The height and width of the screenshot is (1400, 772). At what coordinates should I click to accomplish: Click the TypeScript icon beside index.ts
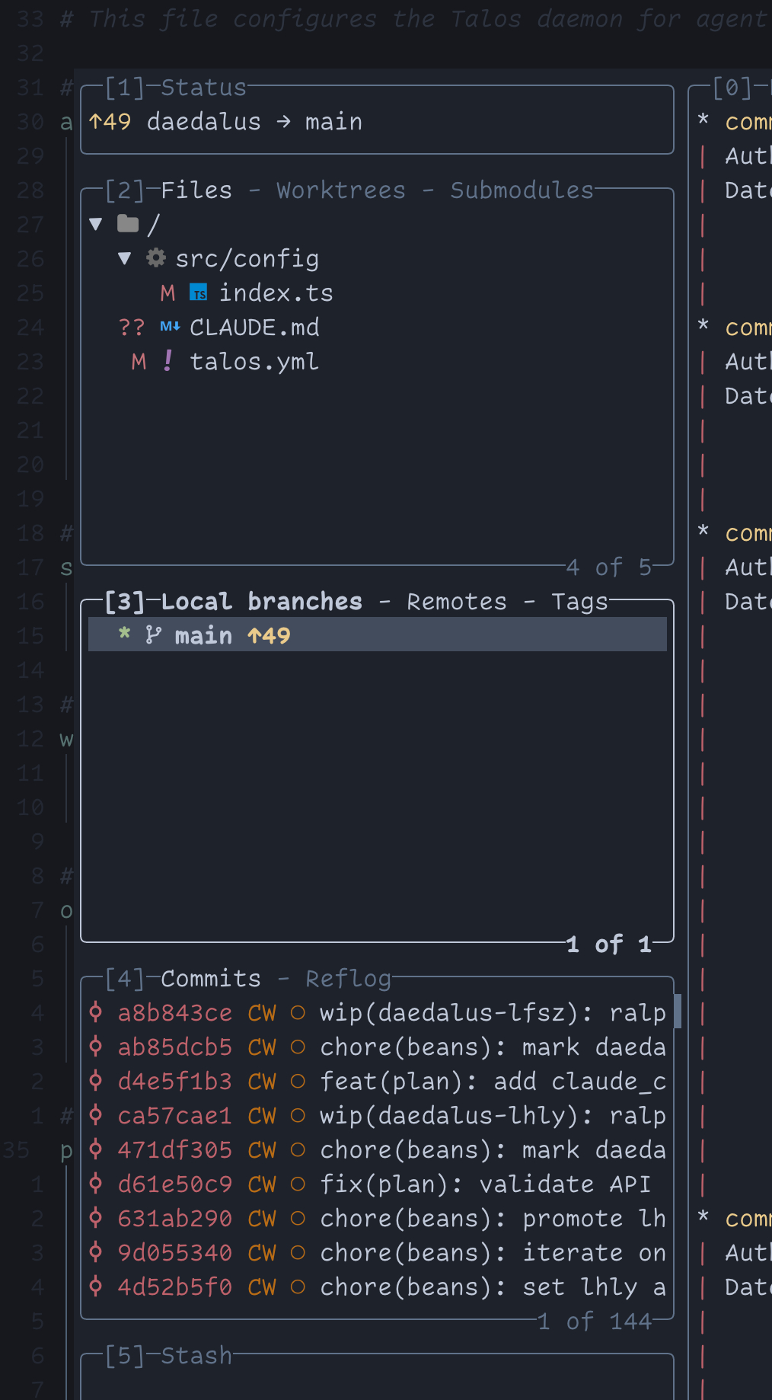pos(199,293)
